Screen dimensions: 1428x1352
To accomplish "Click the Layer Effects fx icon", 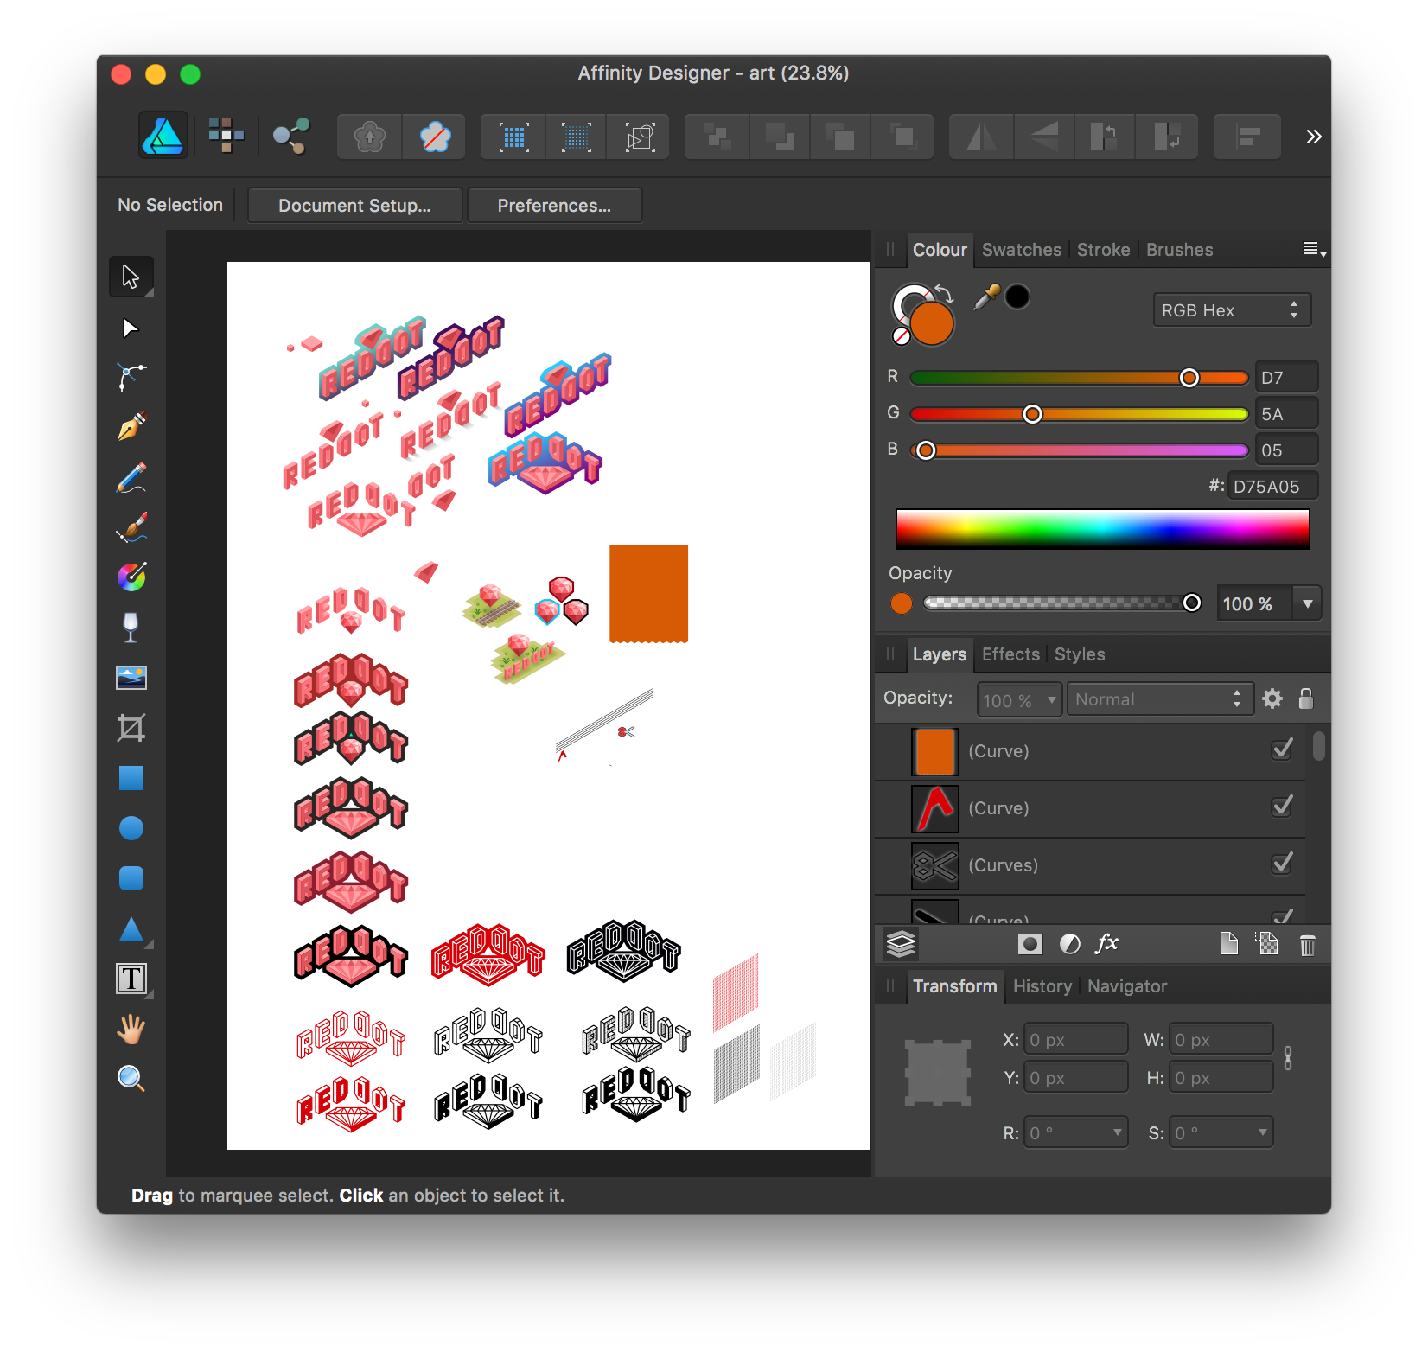I will [x=1106, y=944].
